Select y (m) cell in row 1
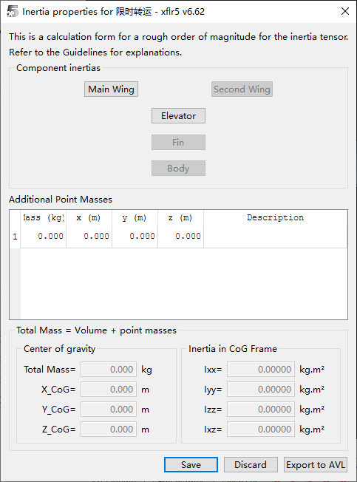Image resolution: width=357 pixels, height=482 pixels. (135, 236)
